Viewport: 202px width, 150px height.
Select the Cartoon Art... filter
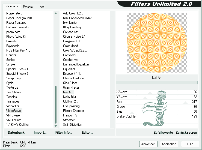click(x=72, y=32)
